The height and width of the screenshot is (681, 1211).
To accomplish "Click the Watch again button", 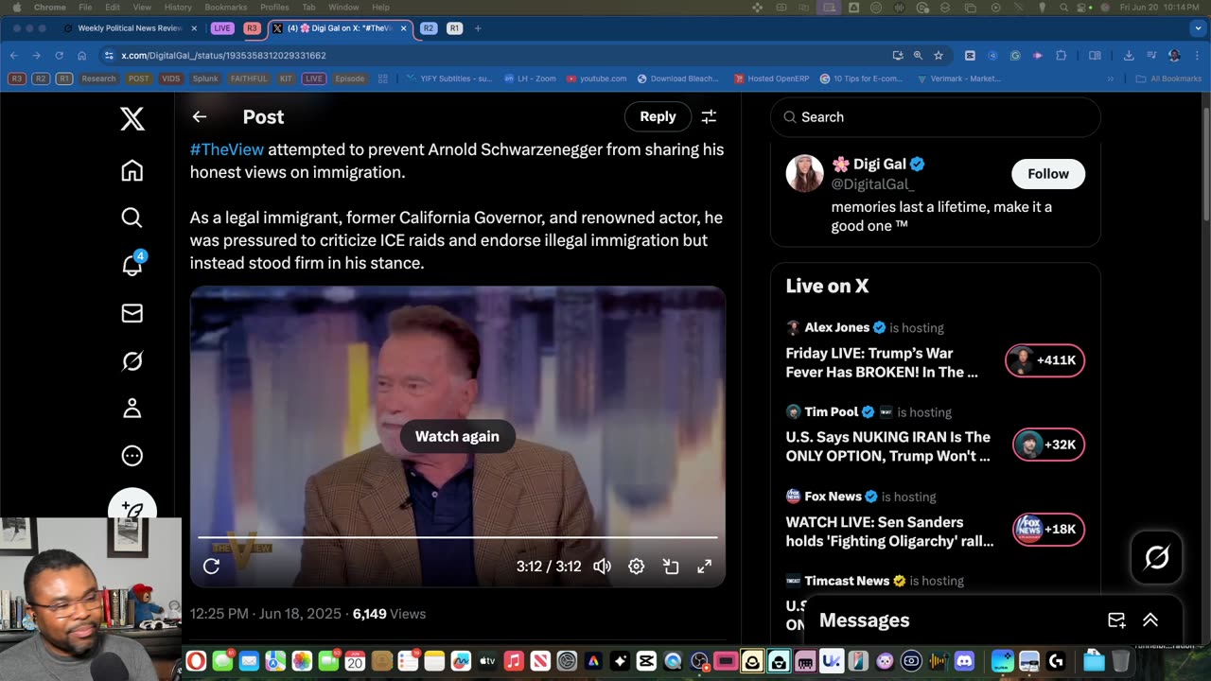I will point(457,436).
